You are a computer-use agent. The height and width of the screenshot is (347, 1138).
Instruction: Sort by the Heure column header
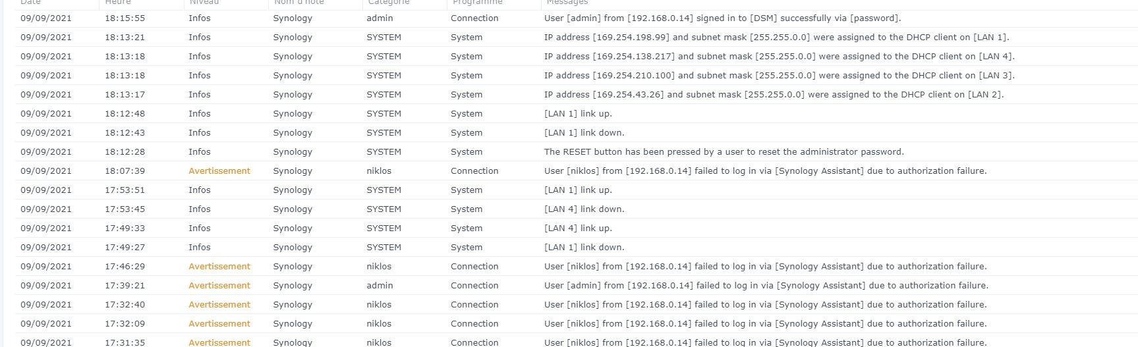click(118, 3)
